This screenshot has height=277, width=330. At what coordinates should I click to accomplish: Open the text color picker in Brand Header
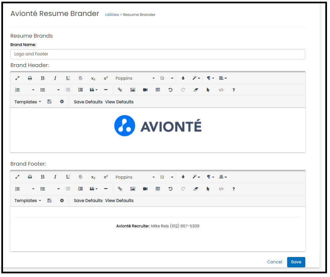click(183, 78)
